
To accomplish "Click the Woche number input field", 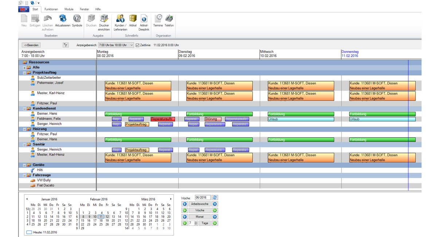I will (x=202, y=198).
